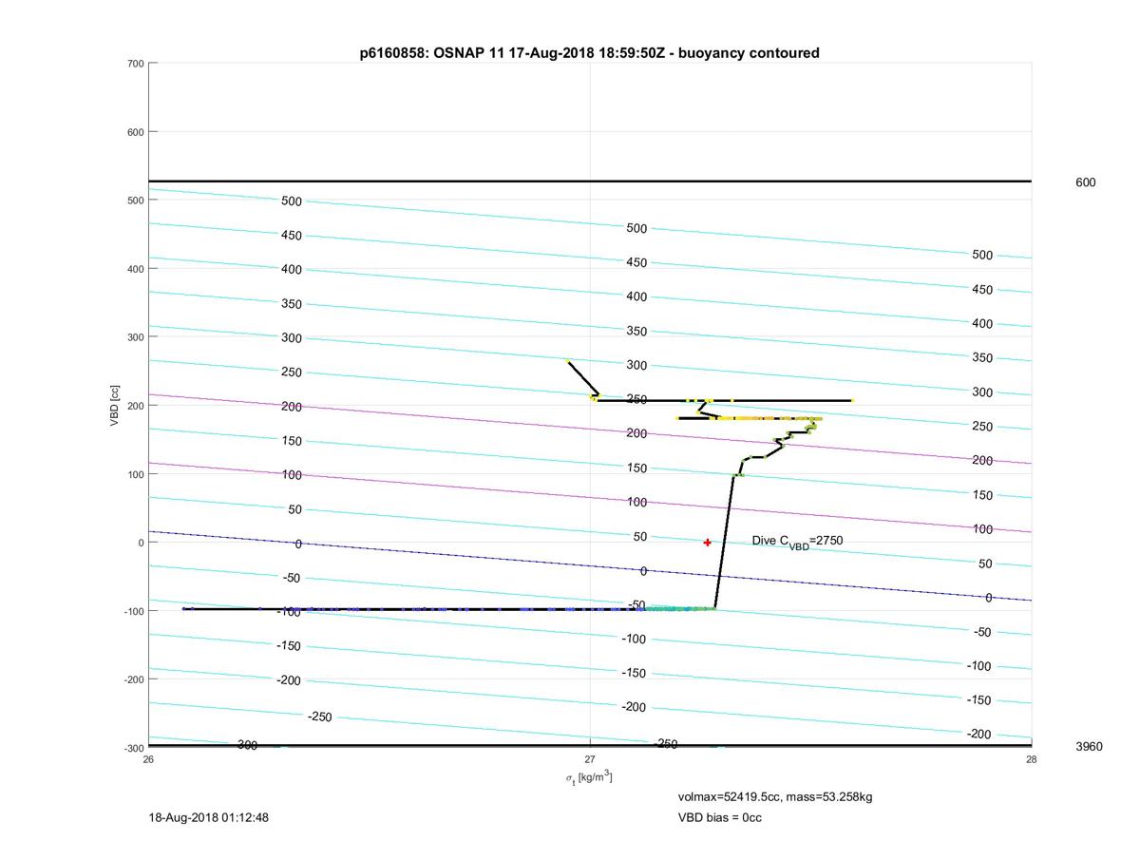The width and height of the screenshot is (1140, 841).
Task: Click the y-axis tick label 700
Action: [x=135, y=64]
